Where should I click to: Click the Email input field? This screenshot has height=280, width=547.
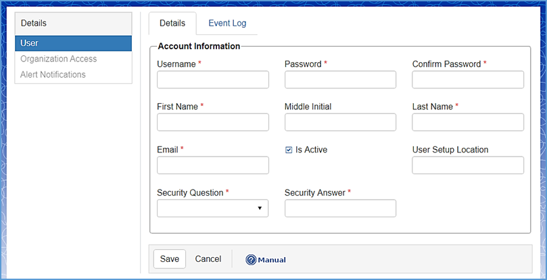click(x=212, y=165)
